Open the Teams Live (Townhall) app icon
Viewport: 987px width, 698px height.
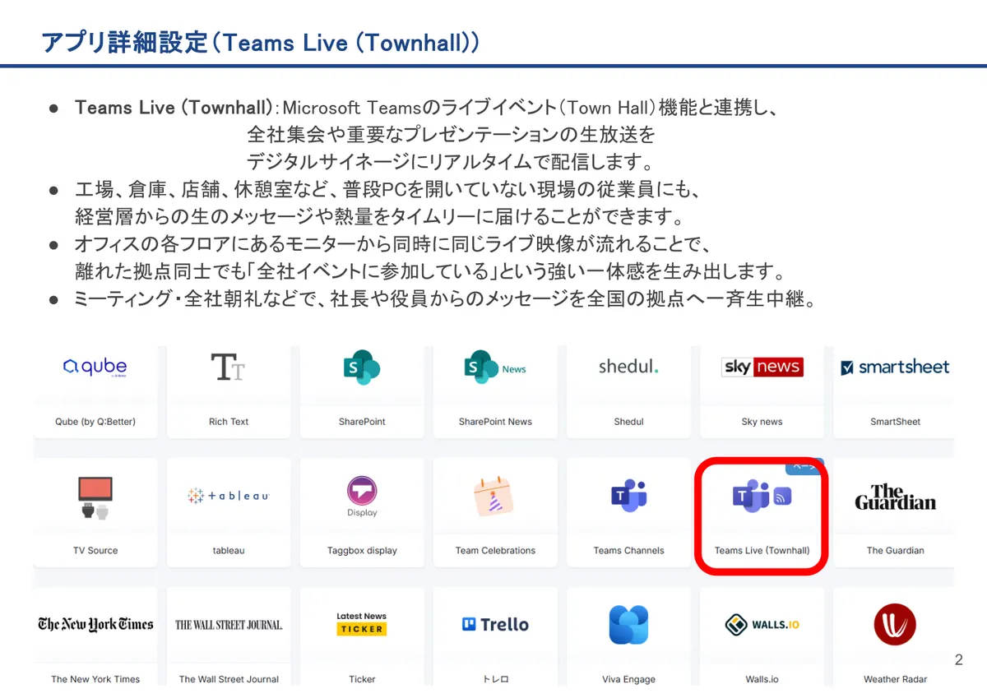762,496
